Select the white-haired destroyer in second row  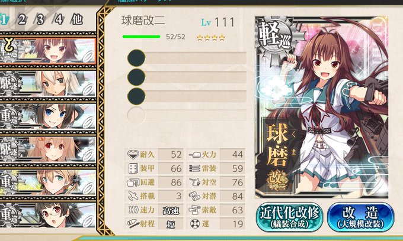(48, 83)
